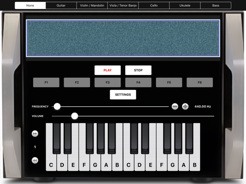The image size is (246, 184).
Task: Pick the Bass tab
Action: pos(216,5)
